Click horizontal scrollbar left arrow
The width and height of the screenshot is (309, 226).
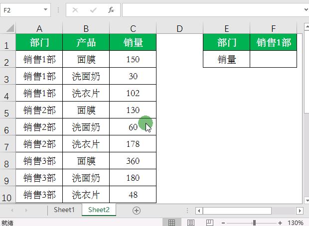[199, 211]
